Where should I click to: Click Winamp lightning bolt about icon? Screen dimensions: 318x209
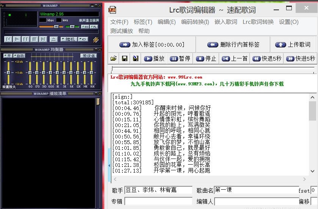pyautogui.click(x=96, y=39)
